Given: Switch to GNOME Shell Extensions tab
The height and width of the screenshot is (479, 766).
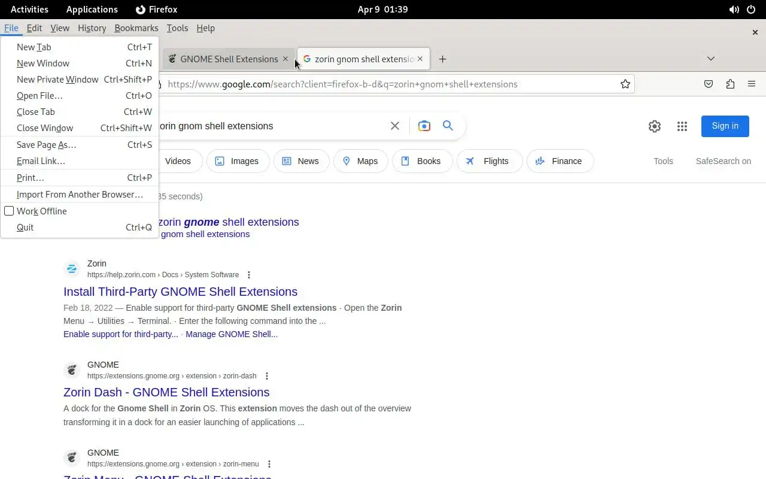Looking at the screenshot, I should pos(229,59).
